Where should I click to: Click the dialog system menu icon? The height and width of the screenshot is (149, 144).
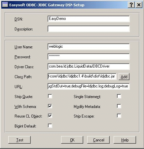pyautogui.click(x=5, y=5)
